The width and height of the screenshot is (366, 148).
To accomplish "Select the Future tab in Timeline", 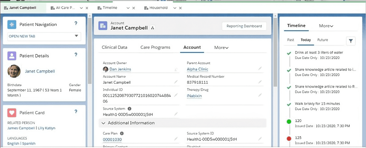I will [322, 40].
